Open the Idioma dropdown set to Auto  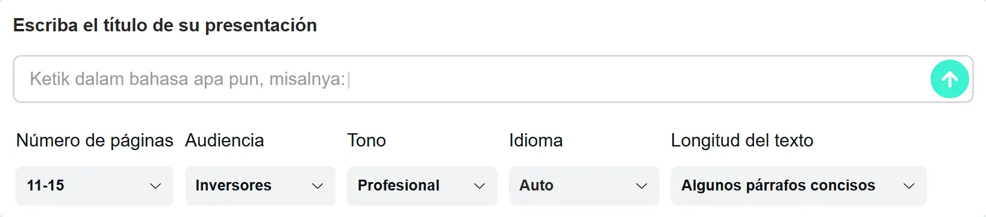[584, 186]
